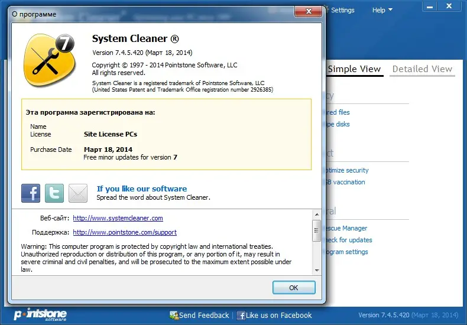The height and width of the screenshot is (325, 467).
Task: Click the scrollbar thumb in dialog
Action: [317, 230]
